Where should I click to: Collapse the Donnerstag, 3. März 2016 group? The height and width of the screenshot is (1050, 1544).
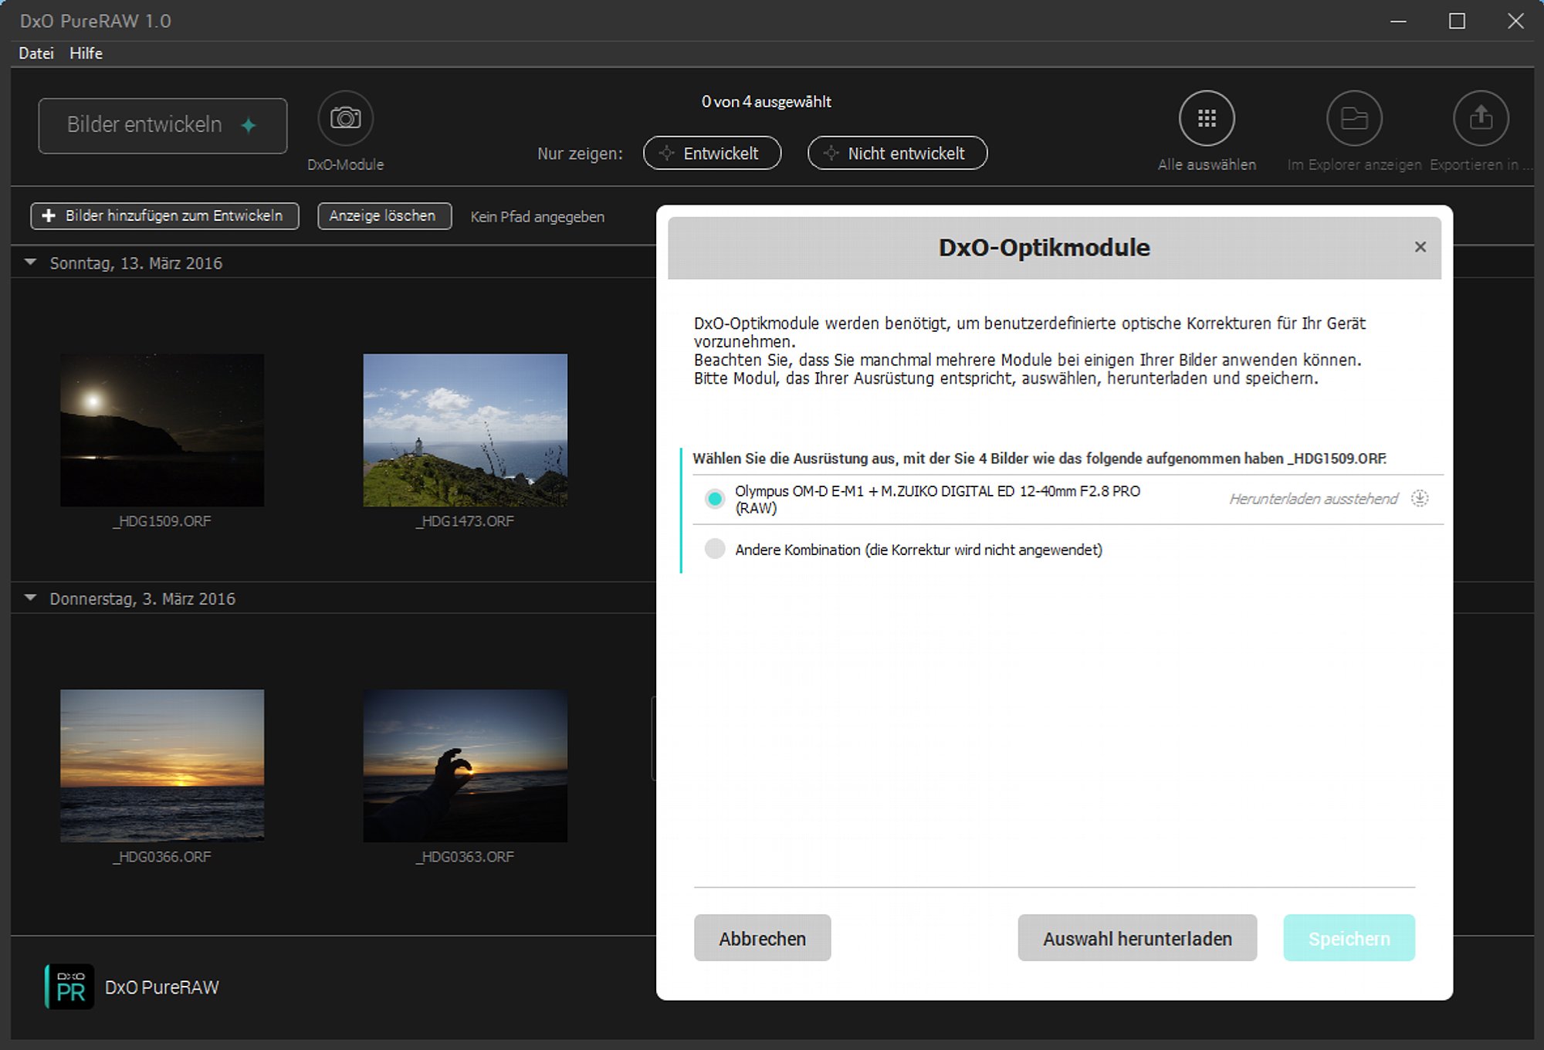31,598
